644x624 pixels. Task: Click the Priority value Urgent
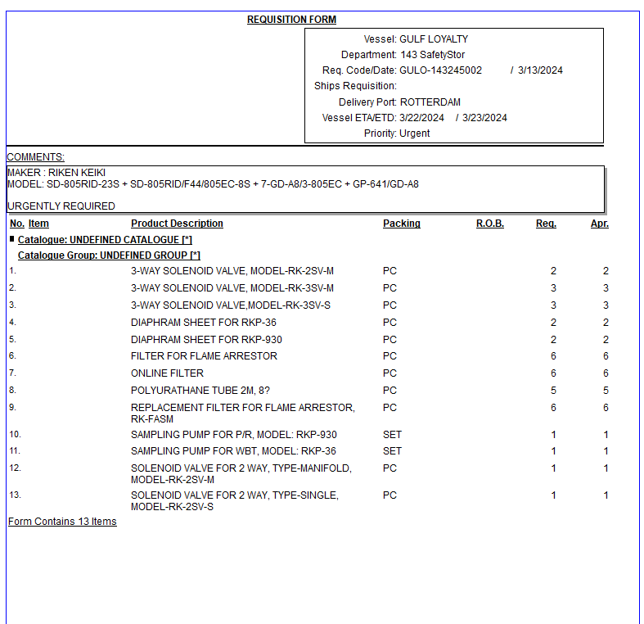click(414, 133)
